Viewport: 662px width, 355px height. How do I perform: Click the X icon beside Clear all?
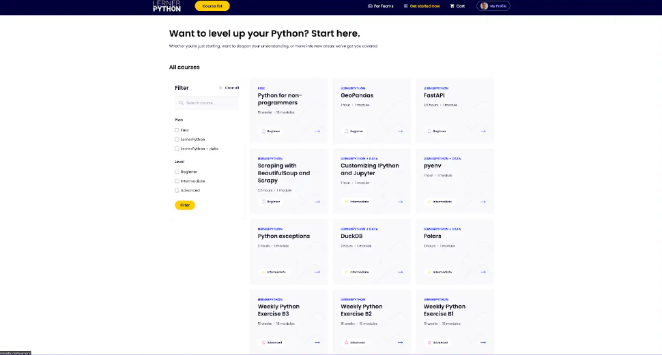[220, 88]
